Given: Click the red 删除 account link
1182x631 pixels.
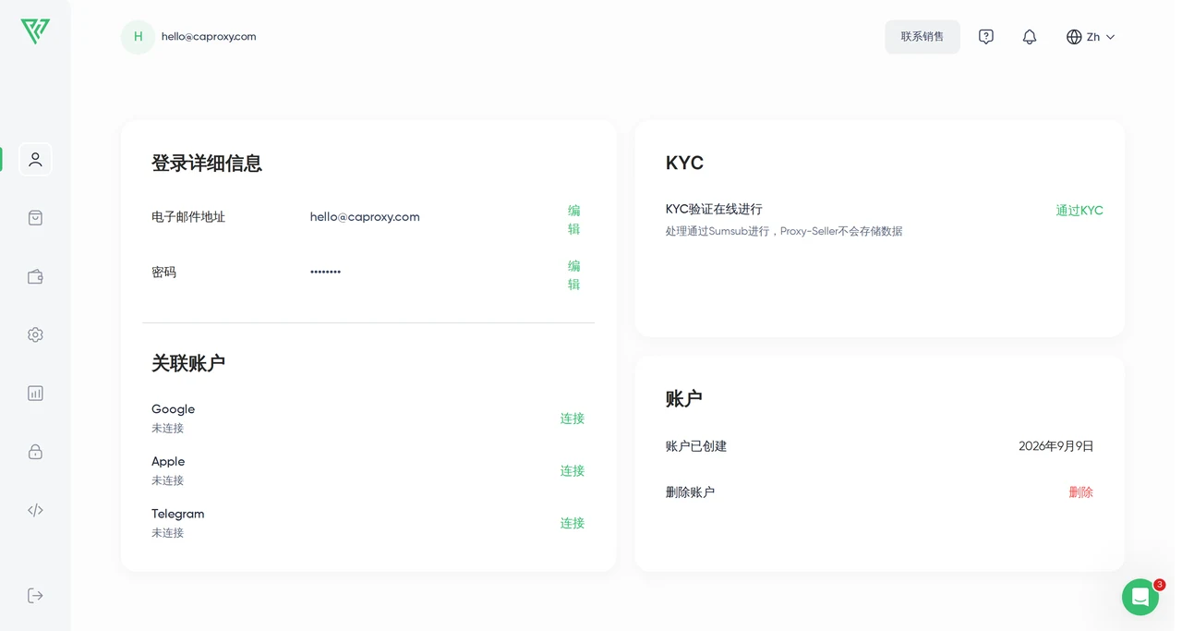Looking at the screenshot, I should (x=1081, y=492).
